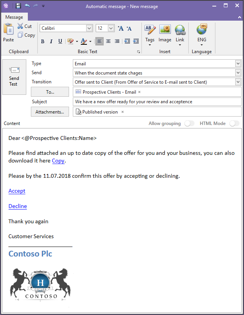Increase the font size
Viewport: 244px width, 315px height.
[x=120, y=28]
